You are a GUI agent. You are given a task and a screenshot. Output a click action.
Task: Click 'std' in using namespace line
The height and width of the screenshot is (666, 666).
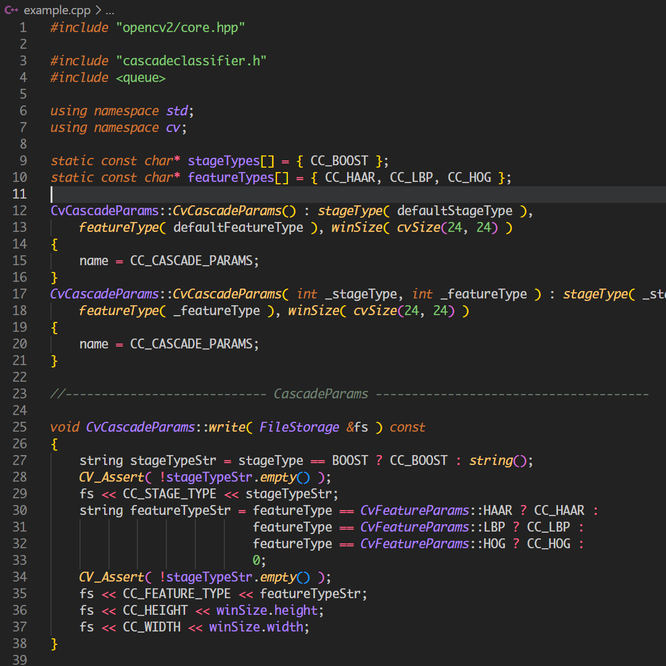click(x=177, y=111)
